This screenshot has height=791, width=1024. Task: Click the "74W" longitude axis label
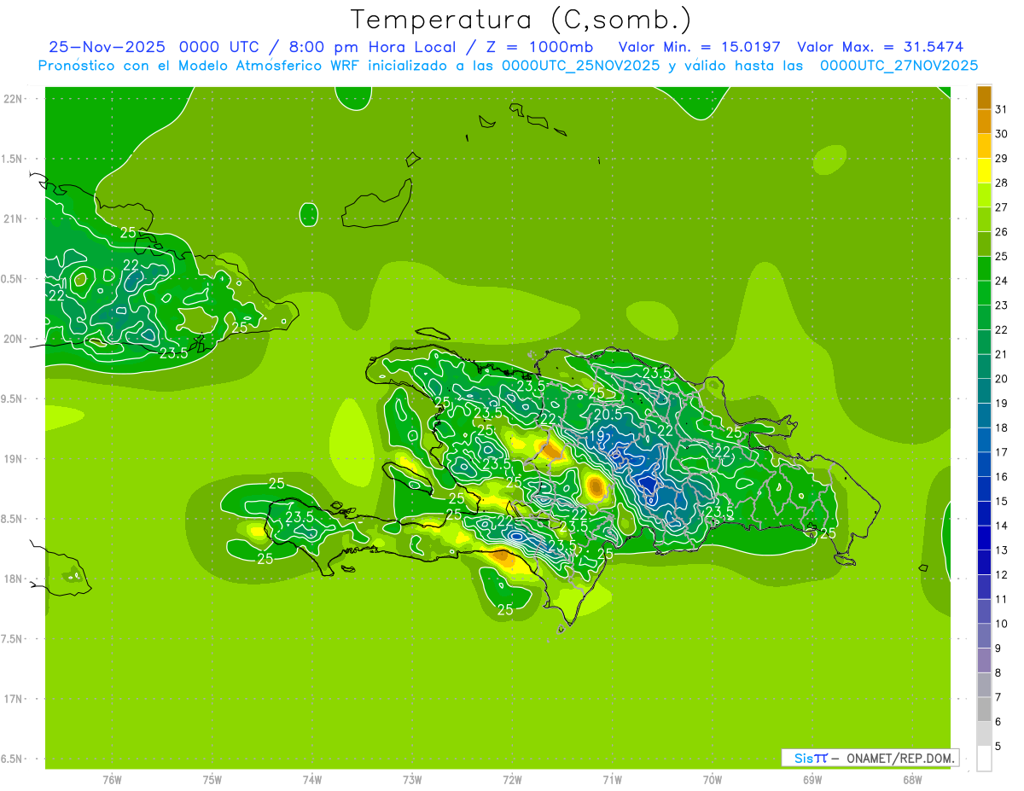[x=312, y=780]
